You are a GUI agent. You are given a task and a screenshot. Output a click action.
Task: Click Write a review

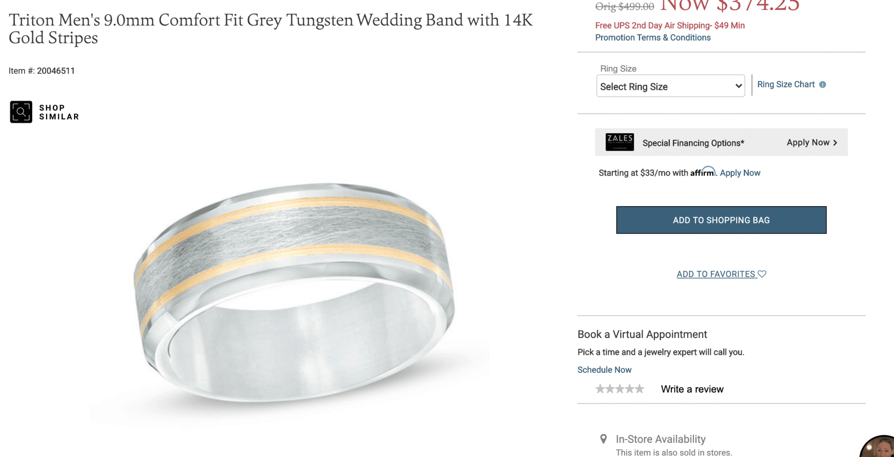tap(692, 389)
